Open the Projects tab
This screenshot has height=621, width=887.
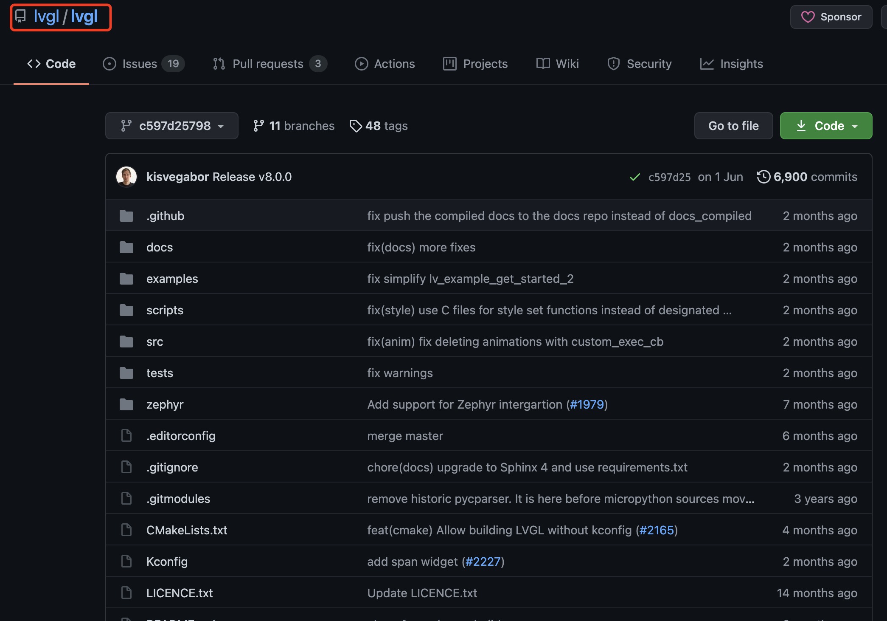pyautogui.click(x=475, y=64)
